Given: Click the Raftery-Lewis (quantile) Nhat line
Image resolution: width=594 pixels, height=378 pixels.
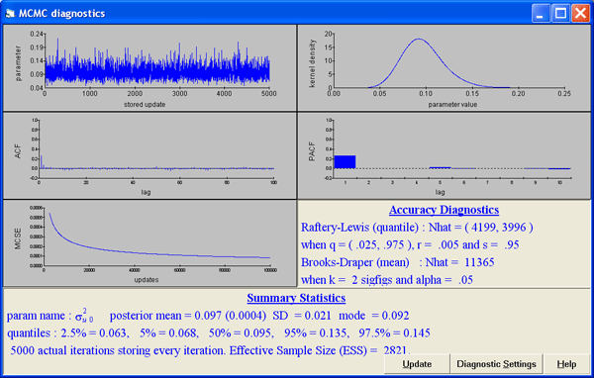Looking at the screenshot, I should click(417, 228).
